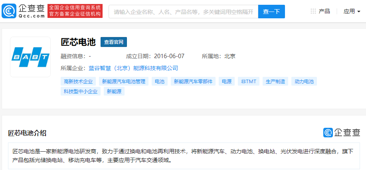Select the 高新技术企业 tag

point(78,82)
